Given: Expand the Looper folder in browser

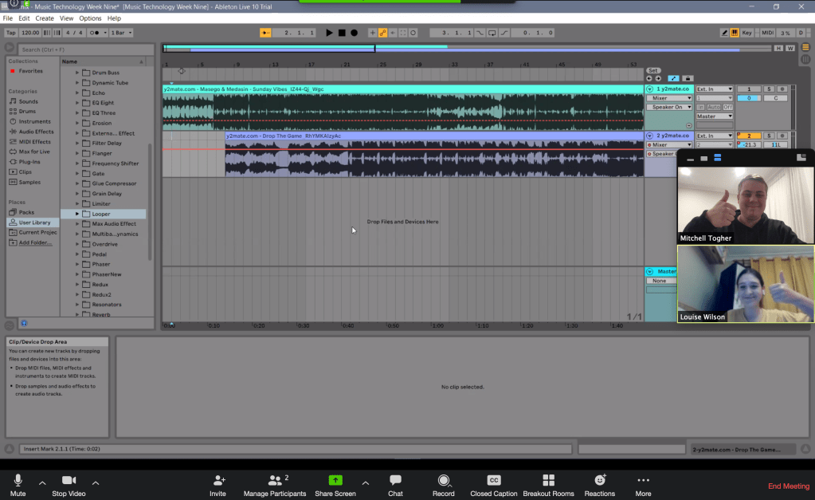Looking at the screenshot, I should click(x=78, y=214).
